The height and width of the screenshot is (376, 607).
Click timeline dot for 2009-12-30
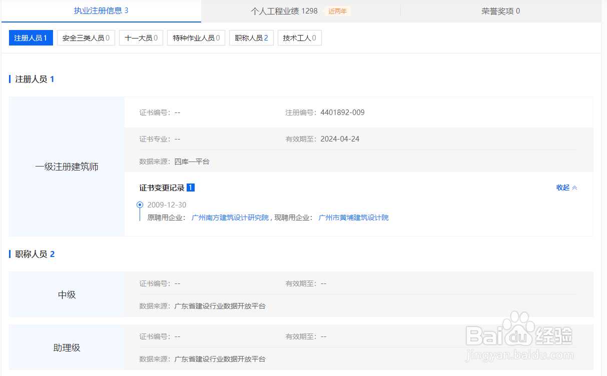click(x=140, y=204)
